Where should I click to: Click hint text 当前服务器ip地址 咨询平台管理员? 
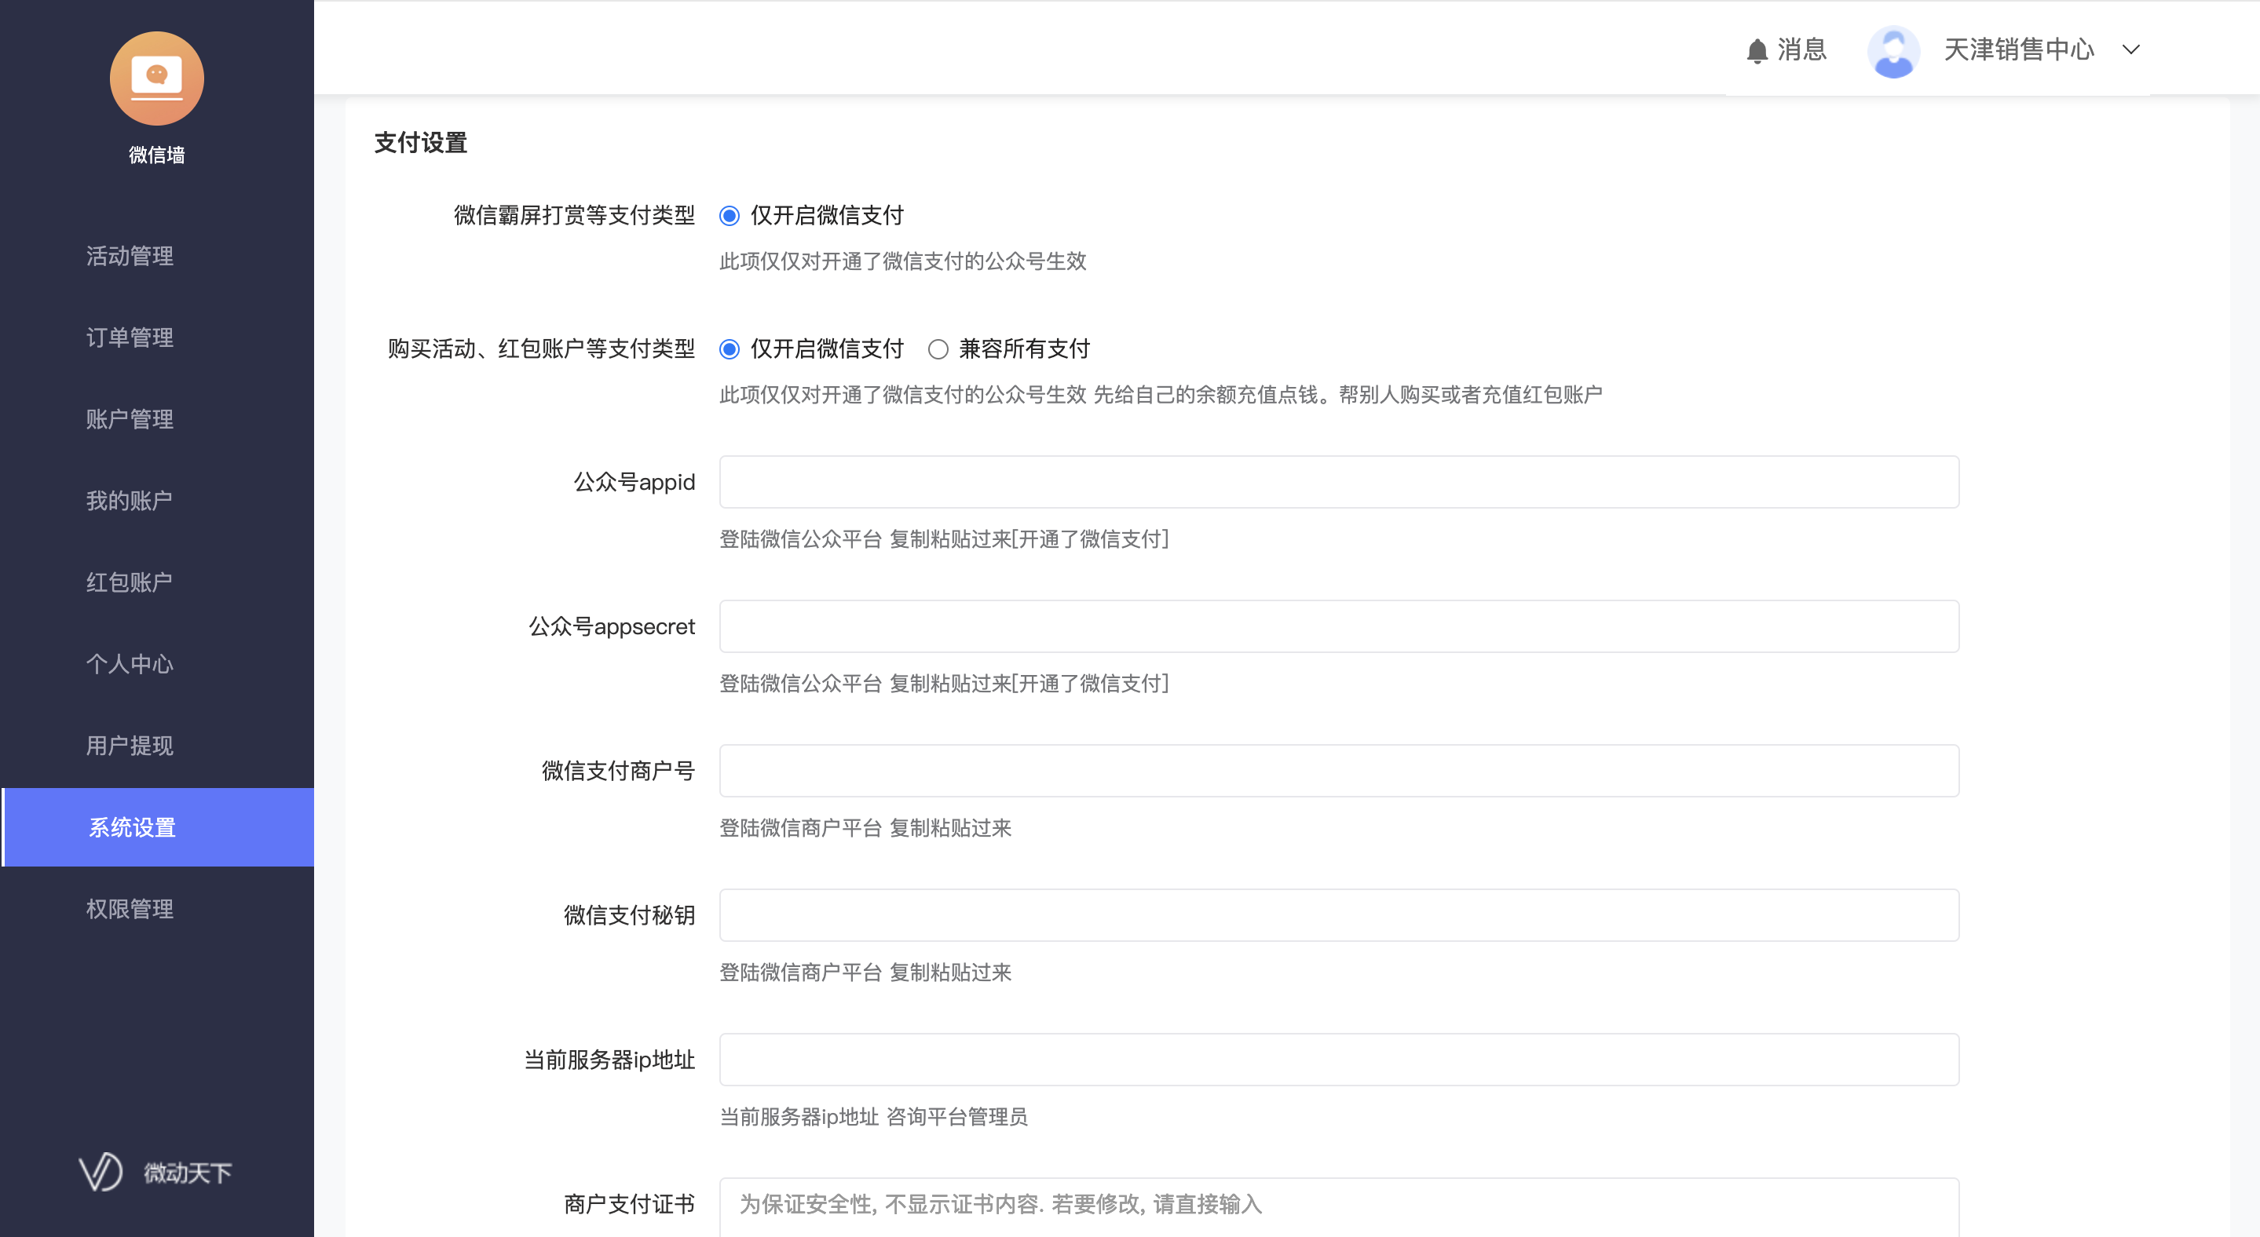(873, 1117)
